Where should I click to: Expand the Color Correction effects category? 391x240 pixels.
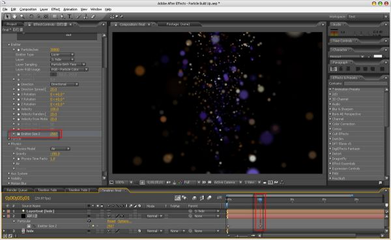pos(330,124)
